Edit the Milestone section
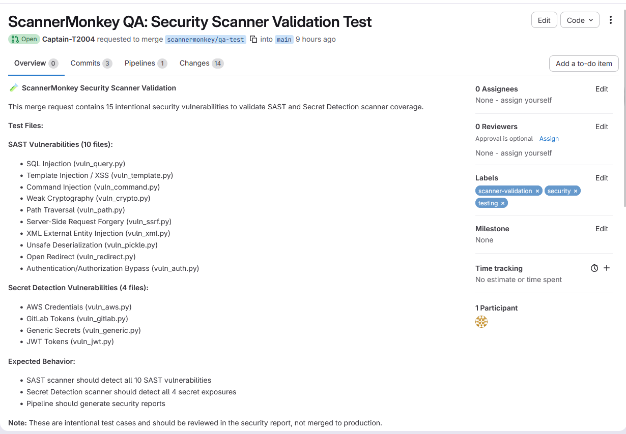 pos(602,229)
